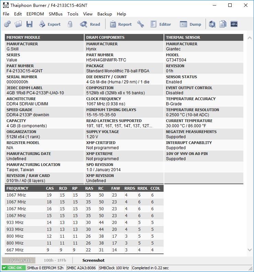Screen dimensions: 254x272
Task: Click the Thaiphoon Burner title bar app icon
Action: click(6, 5)
